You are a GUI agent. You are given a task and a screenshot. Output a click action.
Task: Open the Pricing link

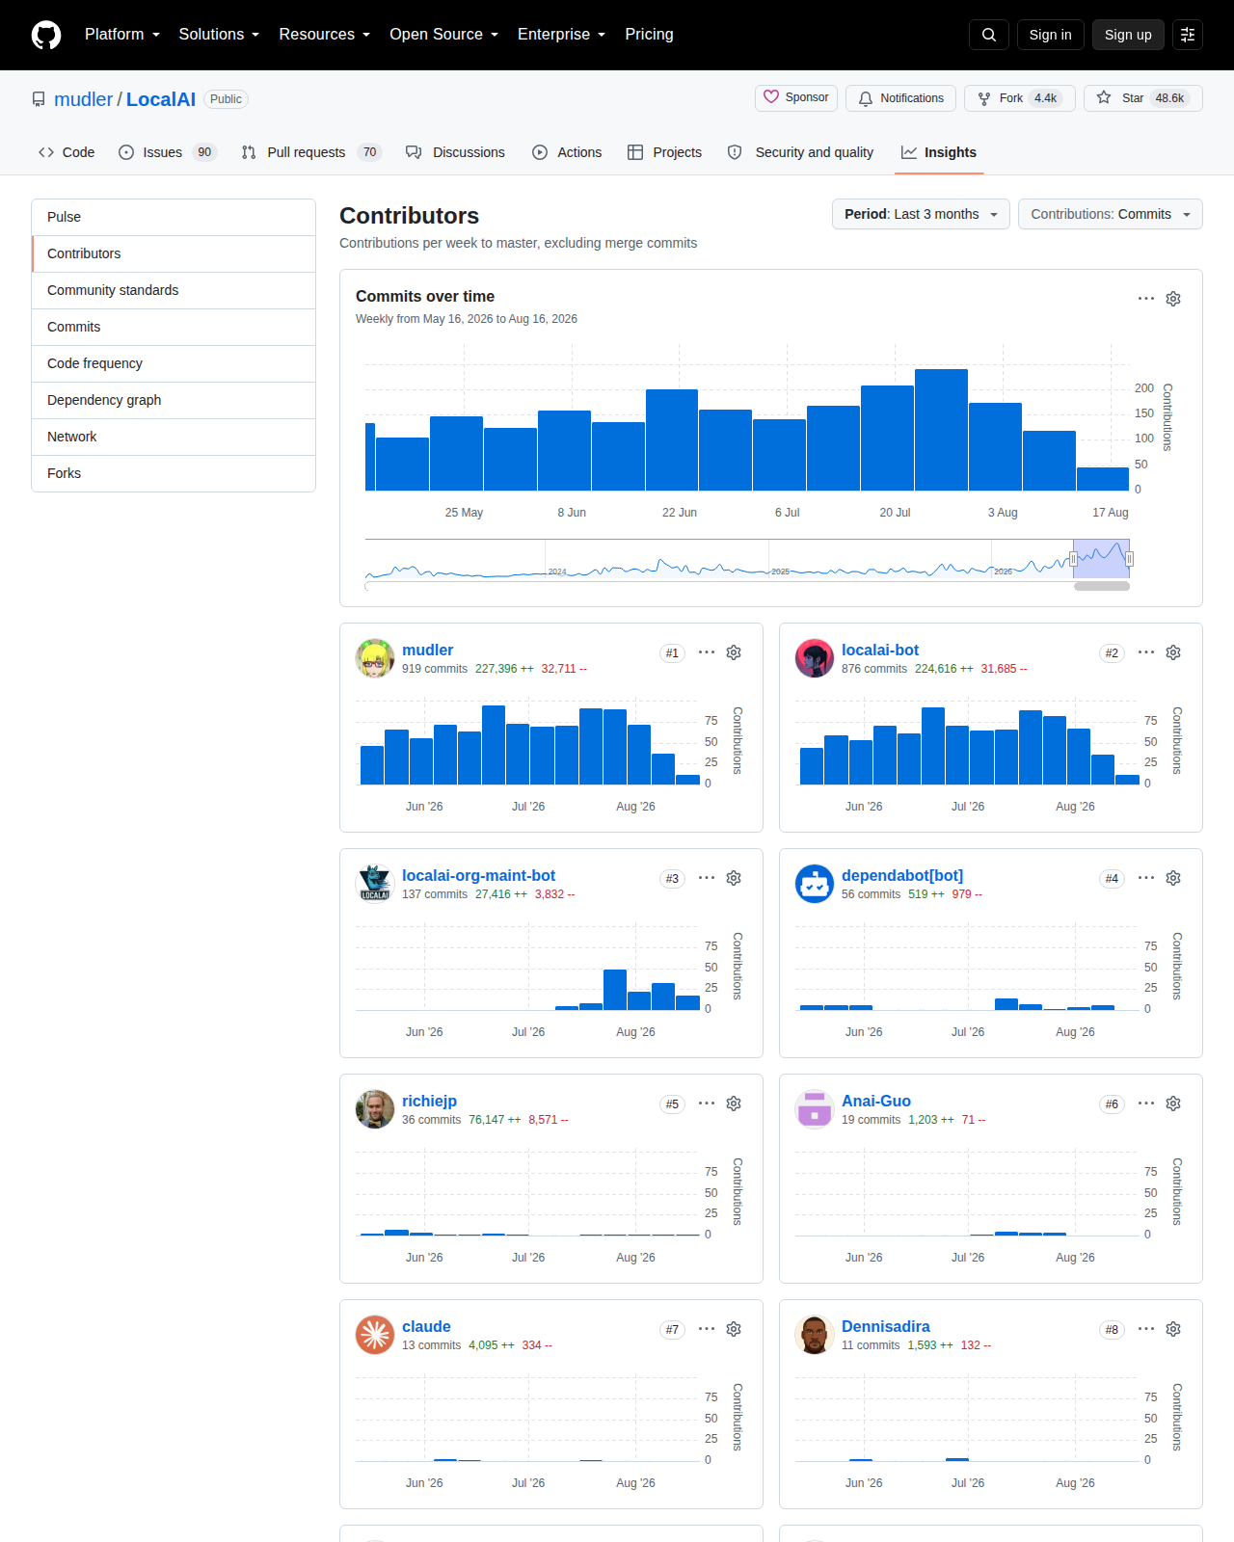point(649,35)
